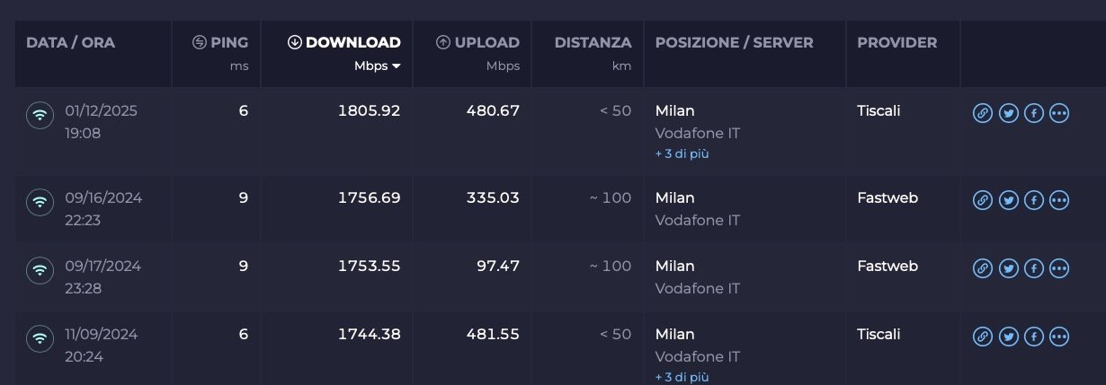The height and width of the screenshot is (385, 1106).
Task: Open more options for the 09/16/2024 result
Action: coord(1059,200)
